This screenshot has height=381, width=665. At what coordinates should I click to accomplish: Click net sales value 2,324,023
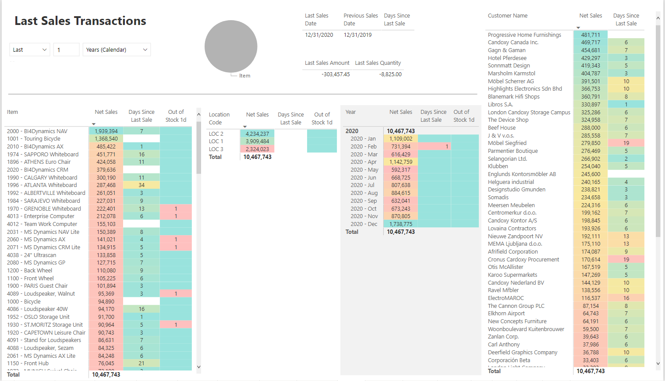(257, 149)
